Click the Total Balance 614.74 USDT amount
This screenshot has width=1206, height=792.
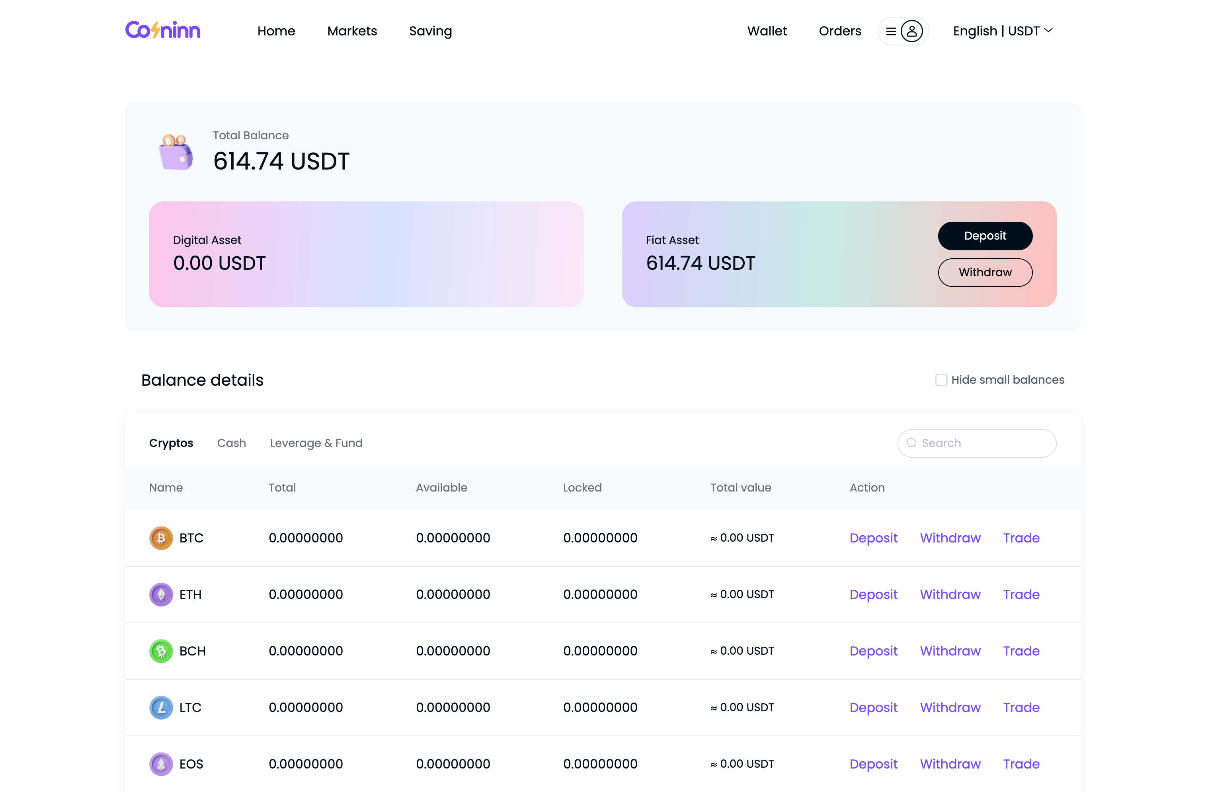(281, 161)
